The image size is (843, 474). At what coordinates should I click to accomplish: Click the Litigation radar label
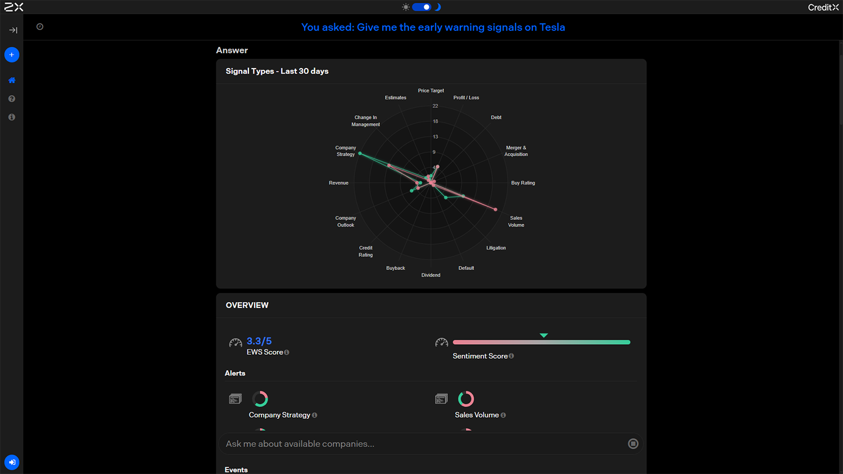[496, 248]
